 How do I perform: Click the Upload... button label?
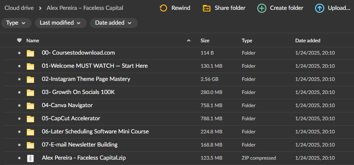point(339,8)
